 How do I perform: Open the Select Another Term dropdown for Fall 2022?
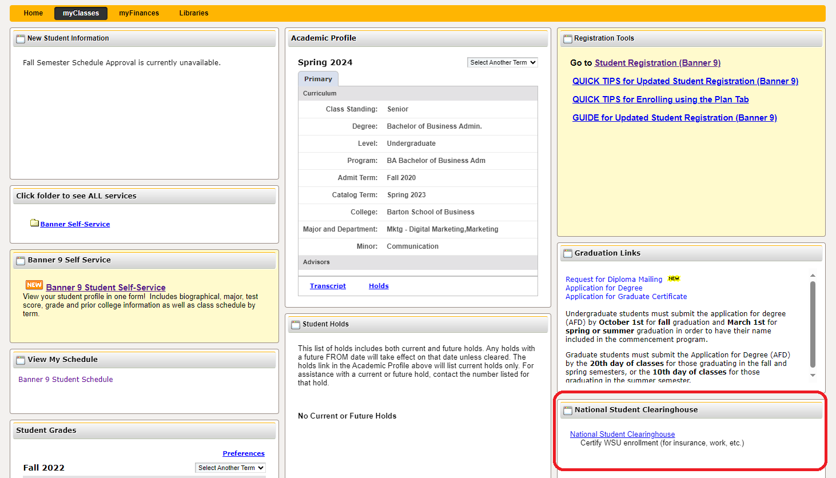(x=230, y=468)
